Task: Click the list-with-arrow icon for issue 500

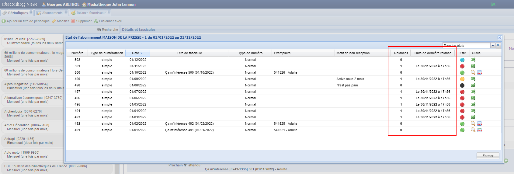Action: pyautogui.click(x=480, y=72)
